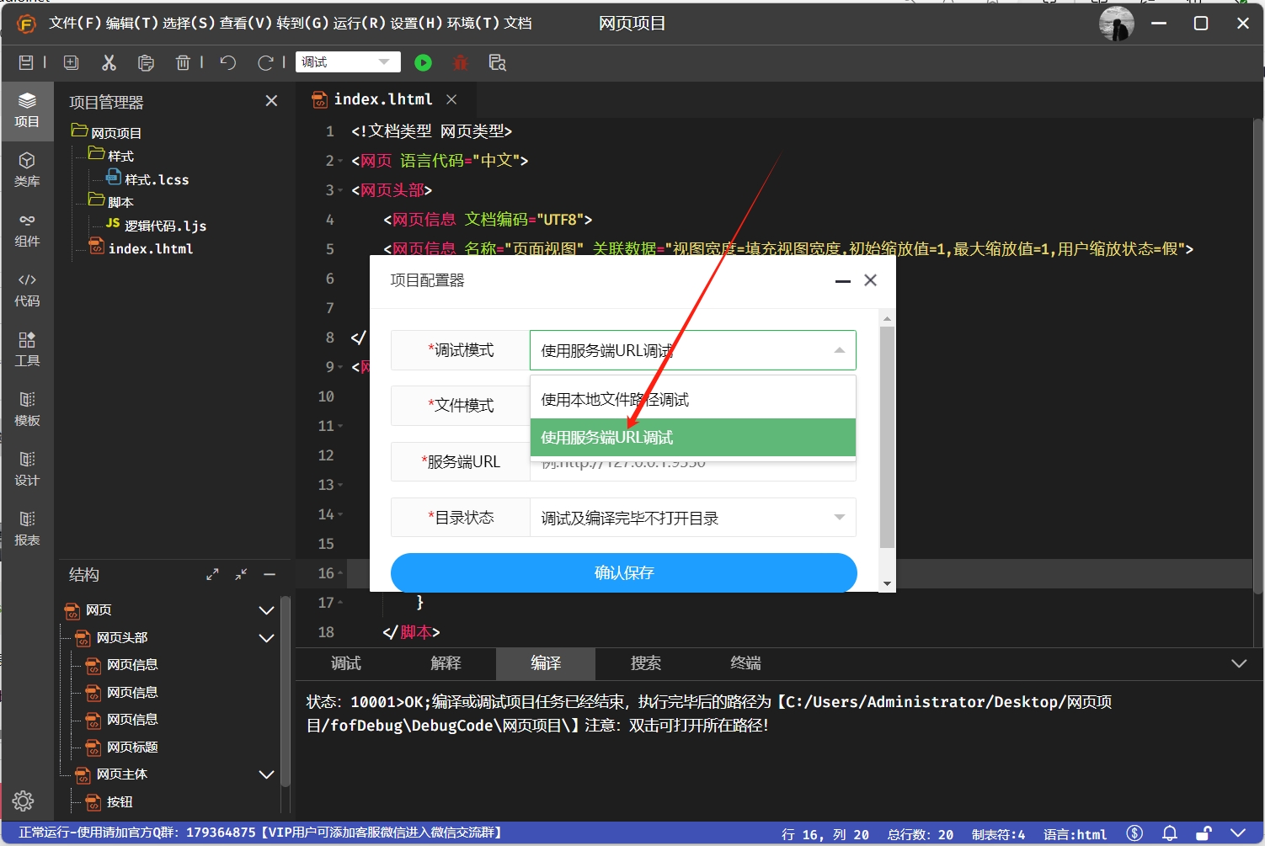The image size is (1265, 846).
Task: Select 按钮 node in structure tree
Action: point(120,801)
